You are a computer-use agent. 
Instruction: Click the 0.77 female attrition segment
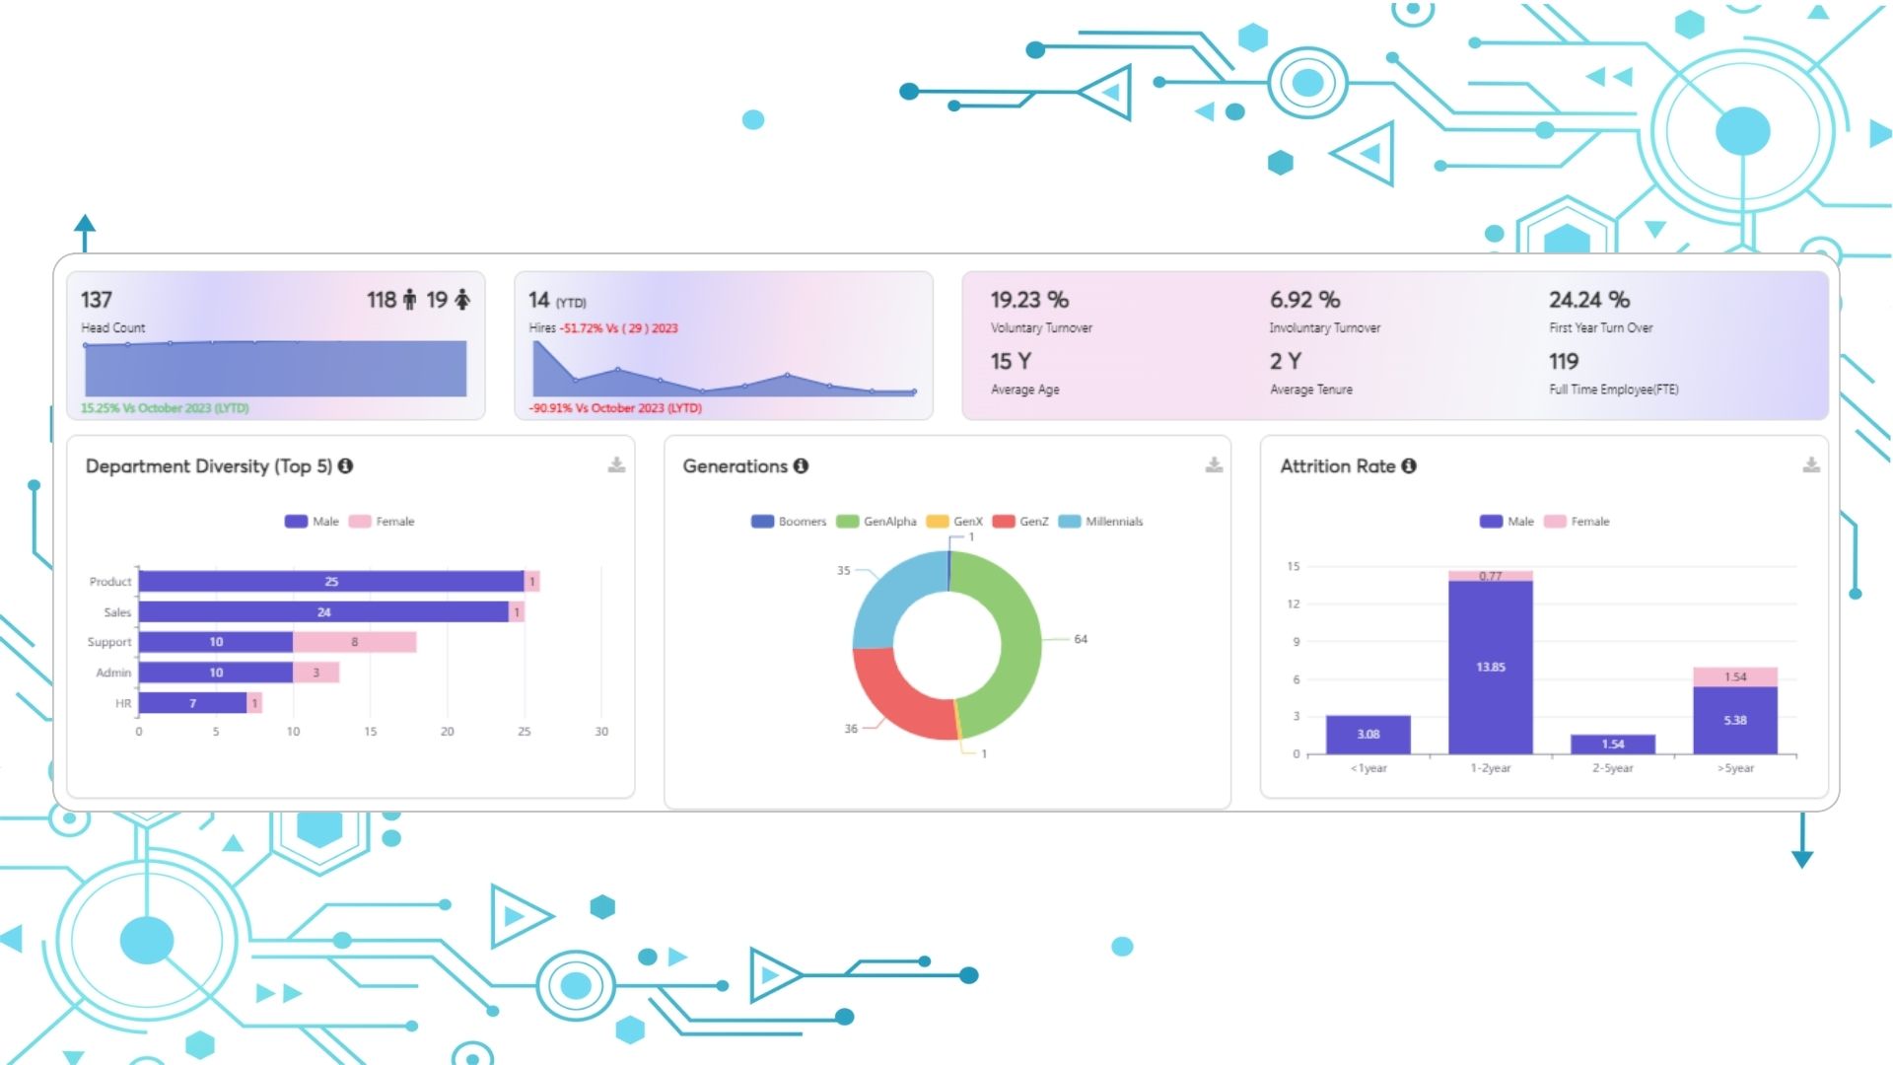(1491, 576)
